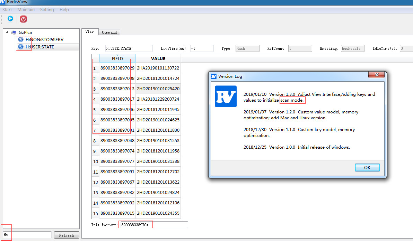Open the Setting menu

click(47, 9)
